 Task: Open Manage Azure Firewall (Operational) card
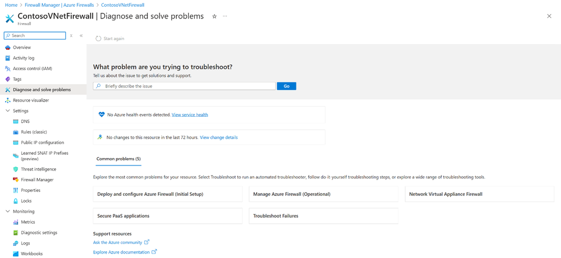[x=323, y=195]
